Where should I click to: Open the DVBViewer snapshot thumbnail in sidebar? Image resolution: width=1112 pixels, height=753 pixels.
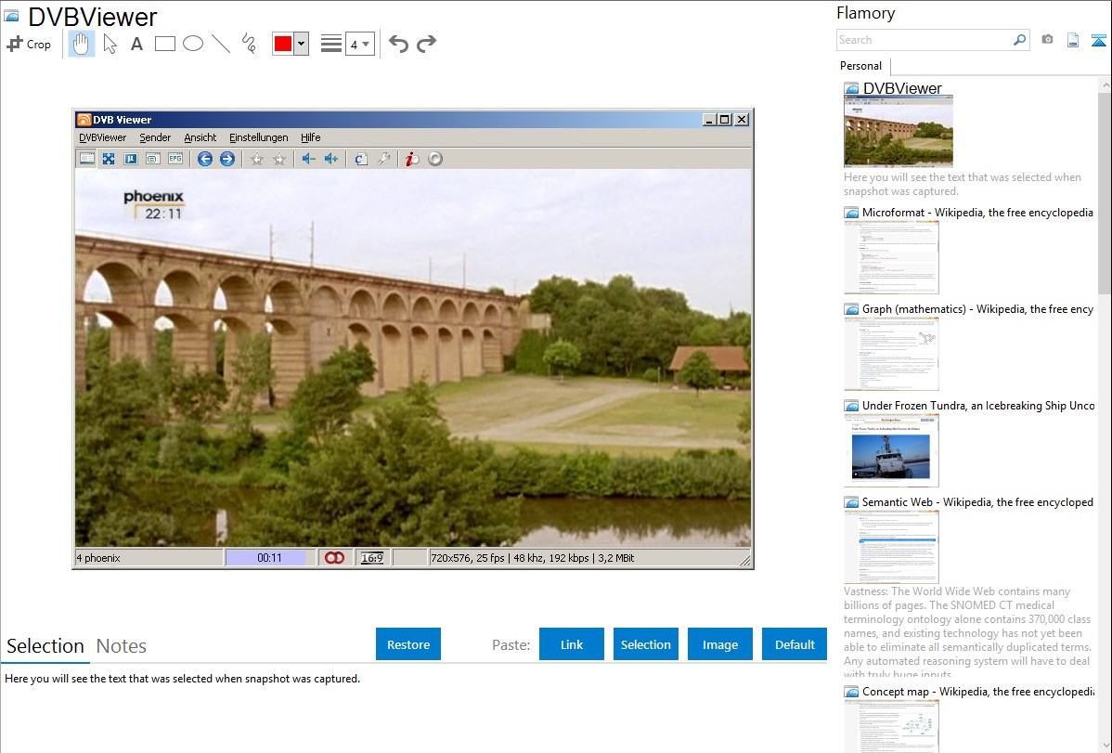click(899, 132)
